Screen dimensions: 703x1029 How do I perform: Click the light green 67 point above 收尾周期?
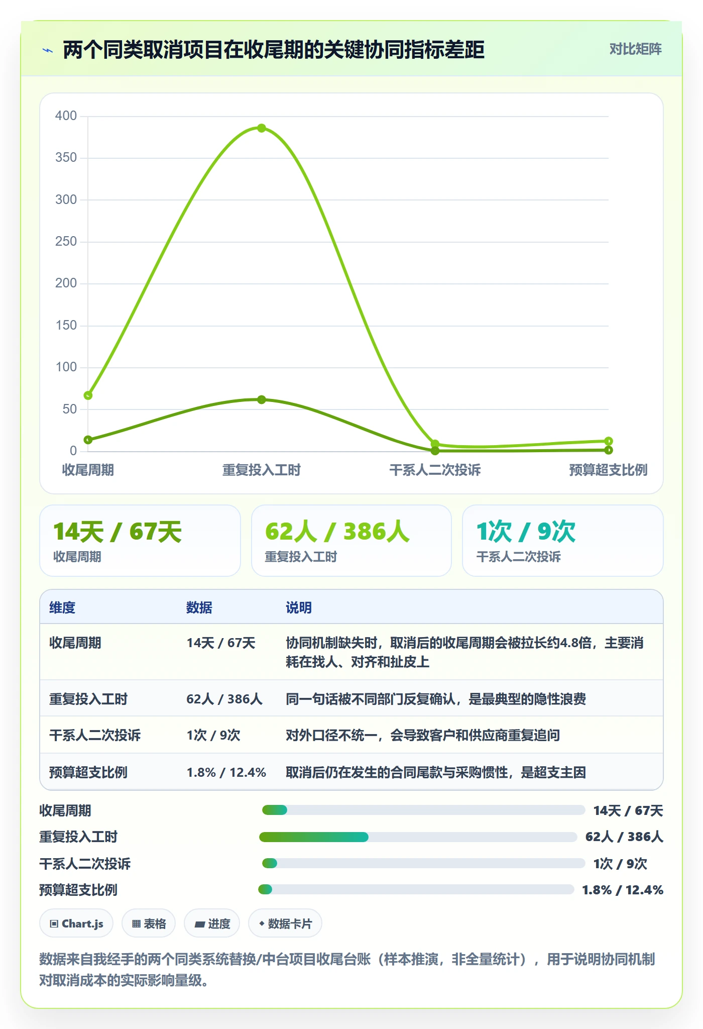[88, 395]
